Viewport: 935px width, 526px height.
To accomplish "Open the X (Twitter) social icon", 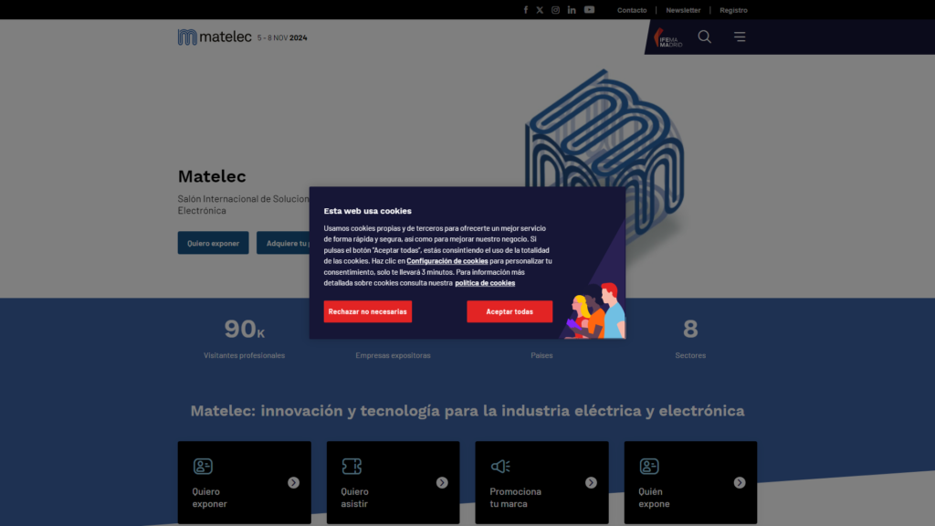I will click(540, 10).
